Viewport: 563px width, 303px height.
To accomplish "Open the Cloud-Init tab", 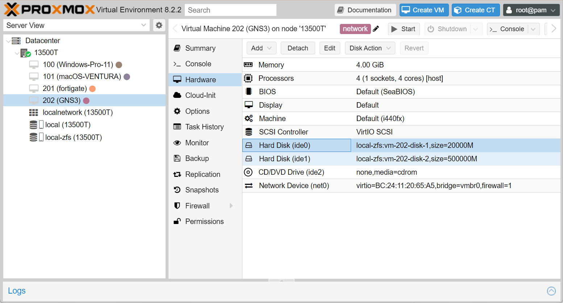I will [x=205, y=95].
